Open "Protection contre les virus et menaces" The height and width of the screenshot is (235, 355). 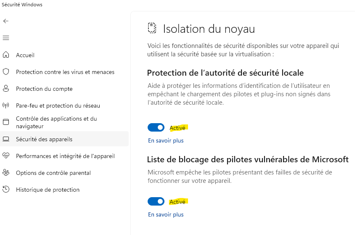65,72
